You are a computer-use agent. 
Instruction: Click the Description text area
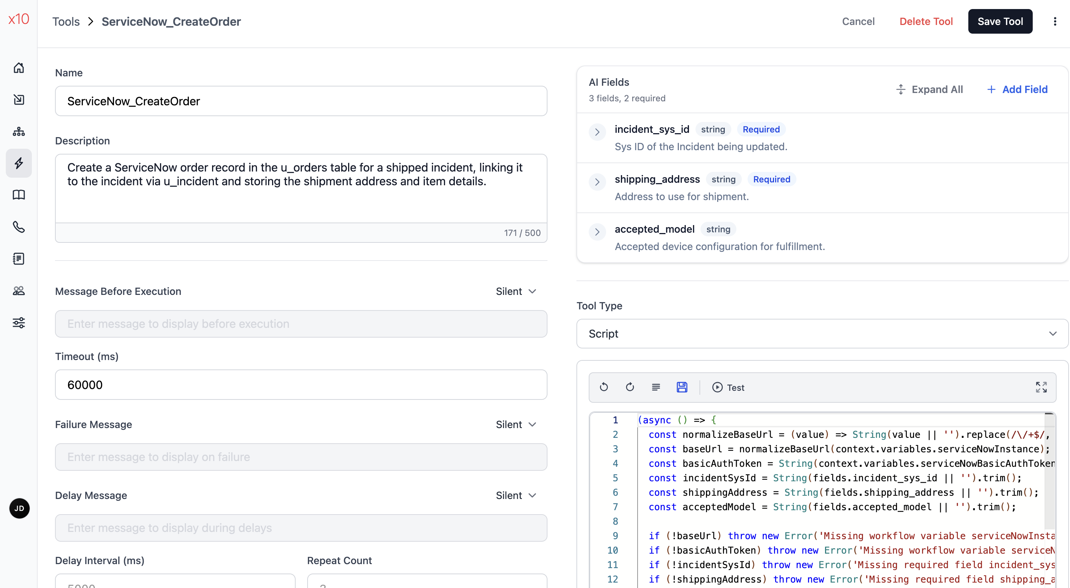point(301,189)
